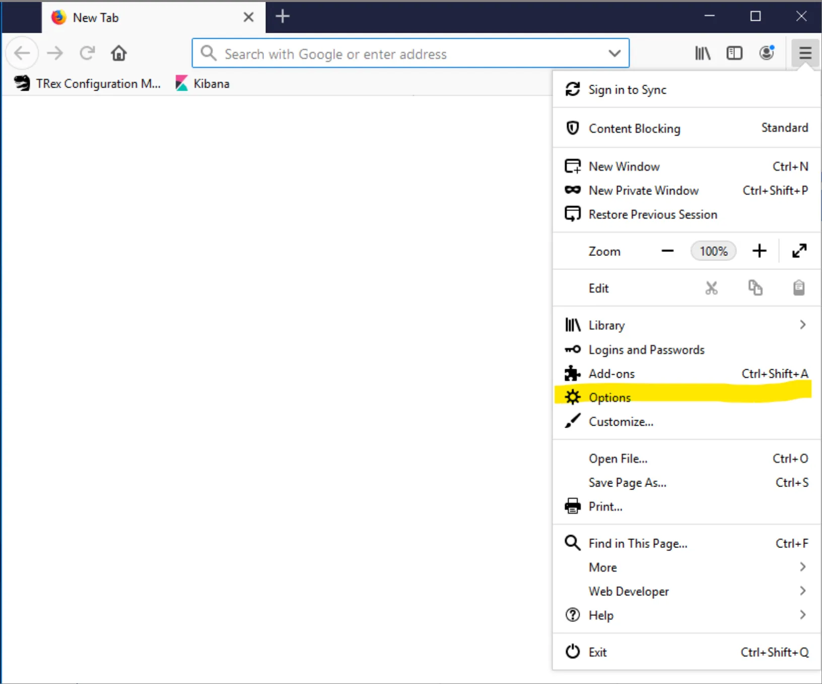
Task: Expand the Web Developer submenu
Action: (x=687, y=591)
